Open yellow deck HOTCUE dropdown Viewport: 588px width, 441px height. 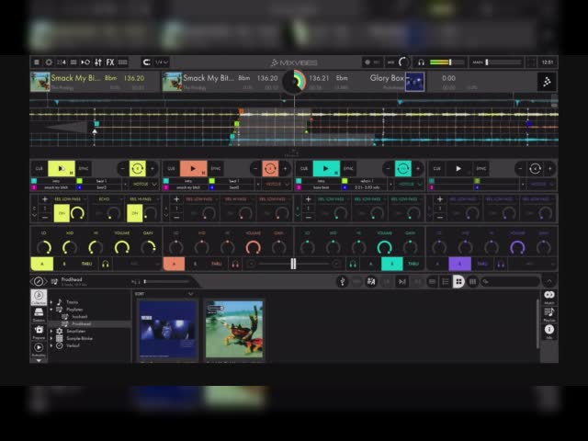[144, 184]
